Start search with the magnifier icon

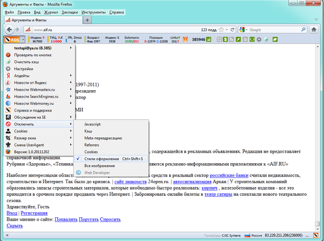click(x=303, y=30)
